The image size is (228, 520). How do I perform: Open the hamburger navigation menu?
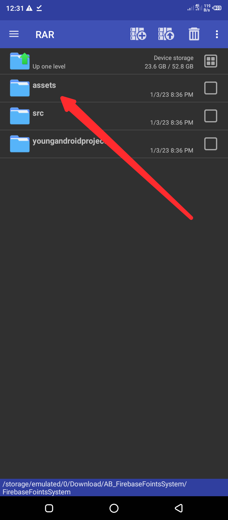pyautogui.click(x=14, y=34)
